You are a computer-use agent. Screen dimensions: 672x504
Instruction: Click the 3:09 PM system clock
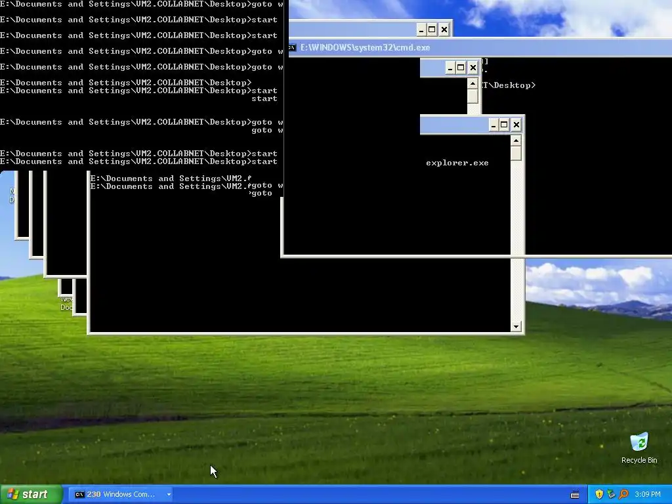pos(648,494)
